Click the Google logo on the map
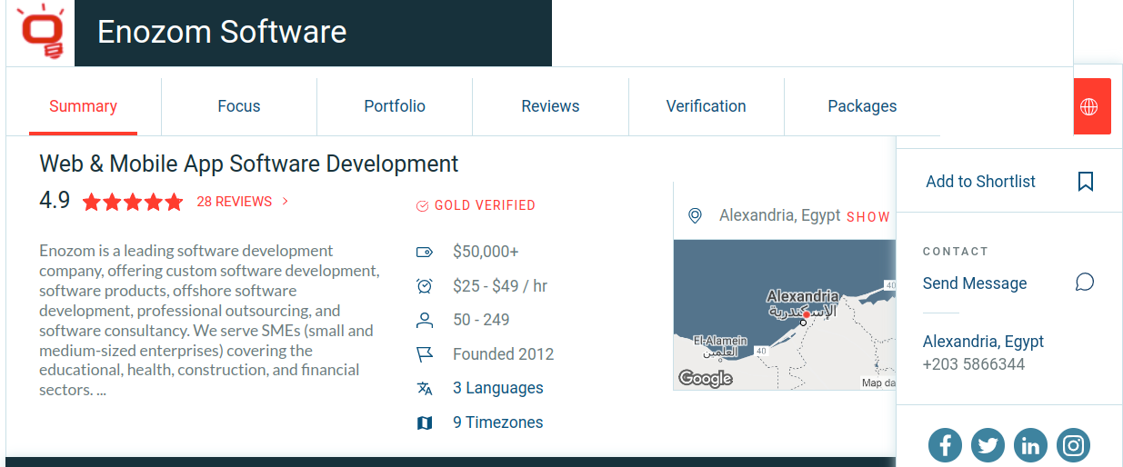Viewport: 1123px width, 467px height. (x=706, y=378)
